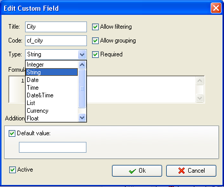Click the dropdown list scrollbar thumb

[x=82, y=89]
